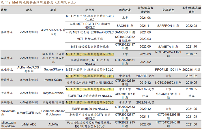Click 'CTR20212717 III 期' cell

(x=125, y=116)
